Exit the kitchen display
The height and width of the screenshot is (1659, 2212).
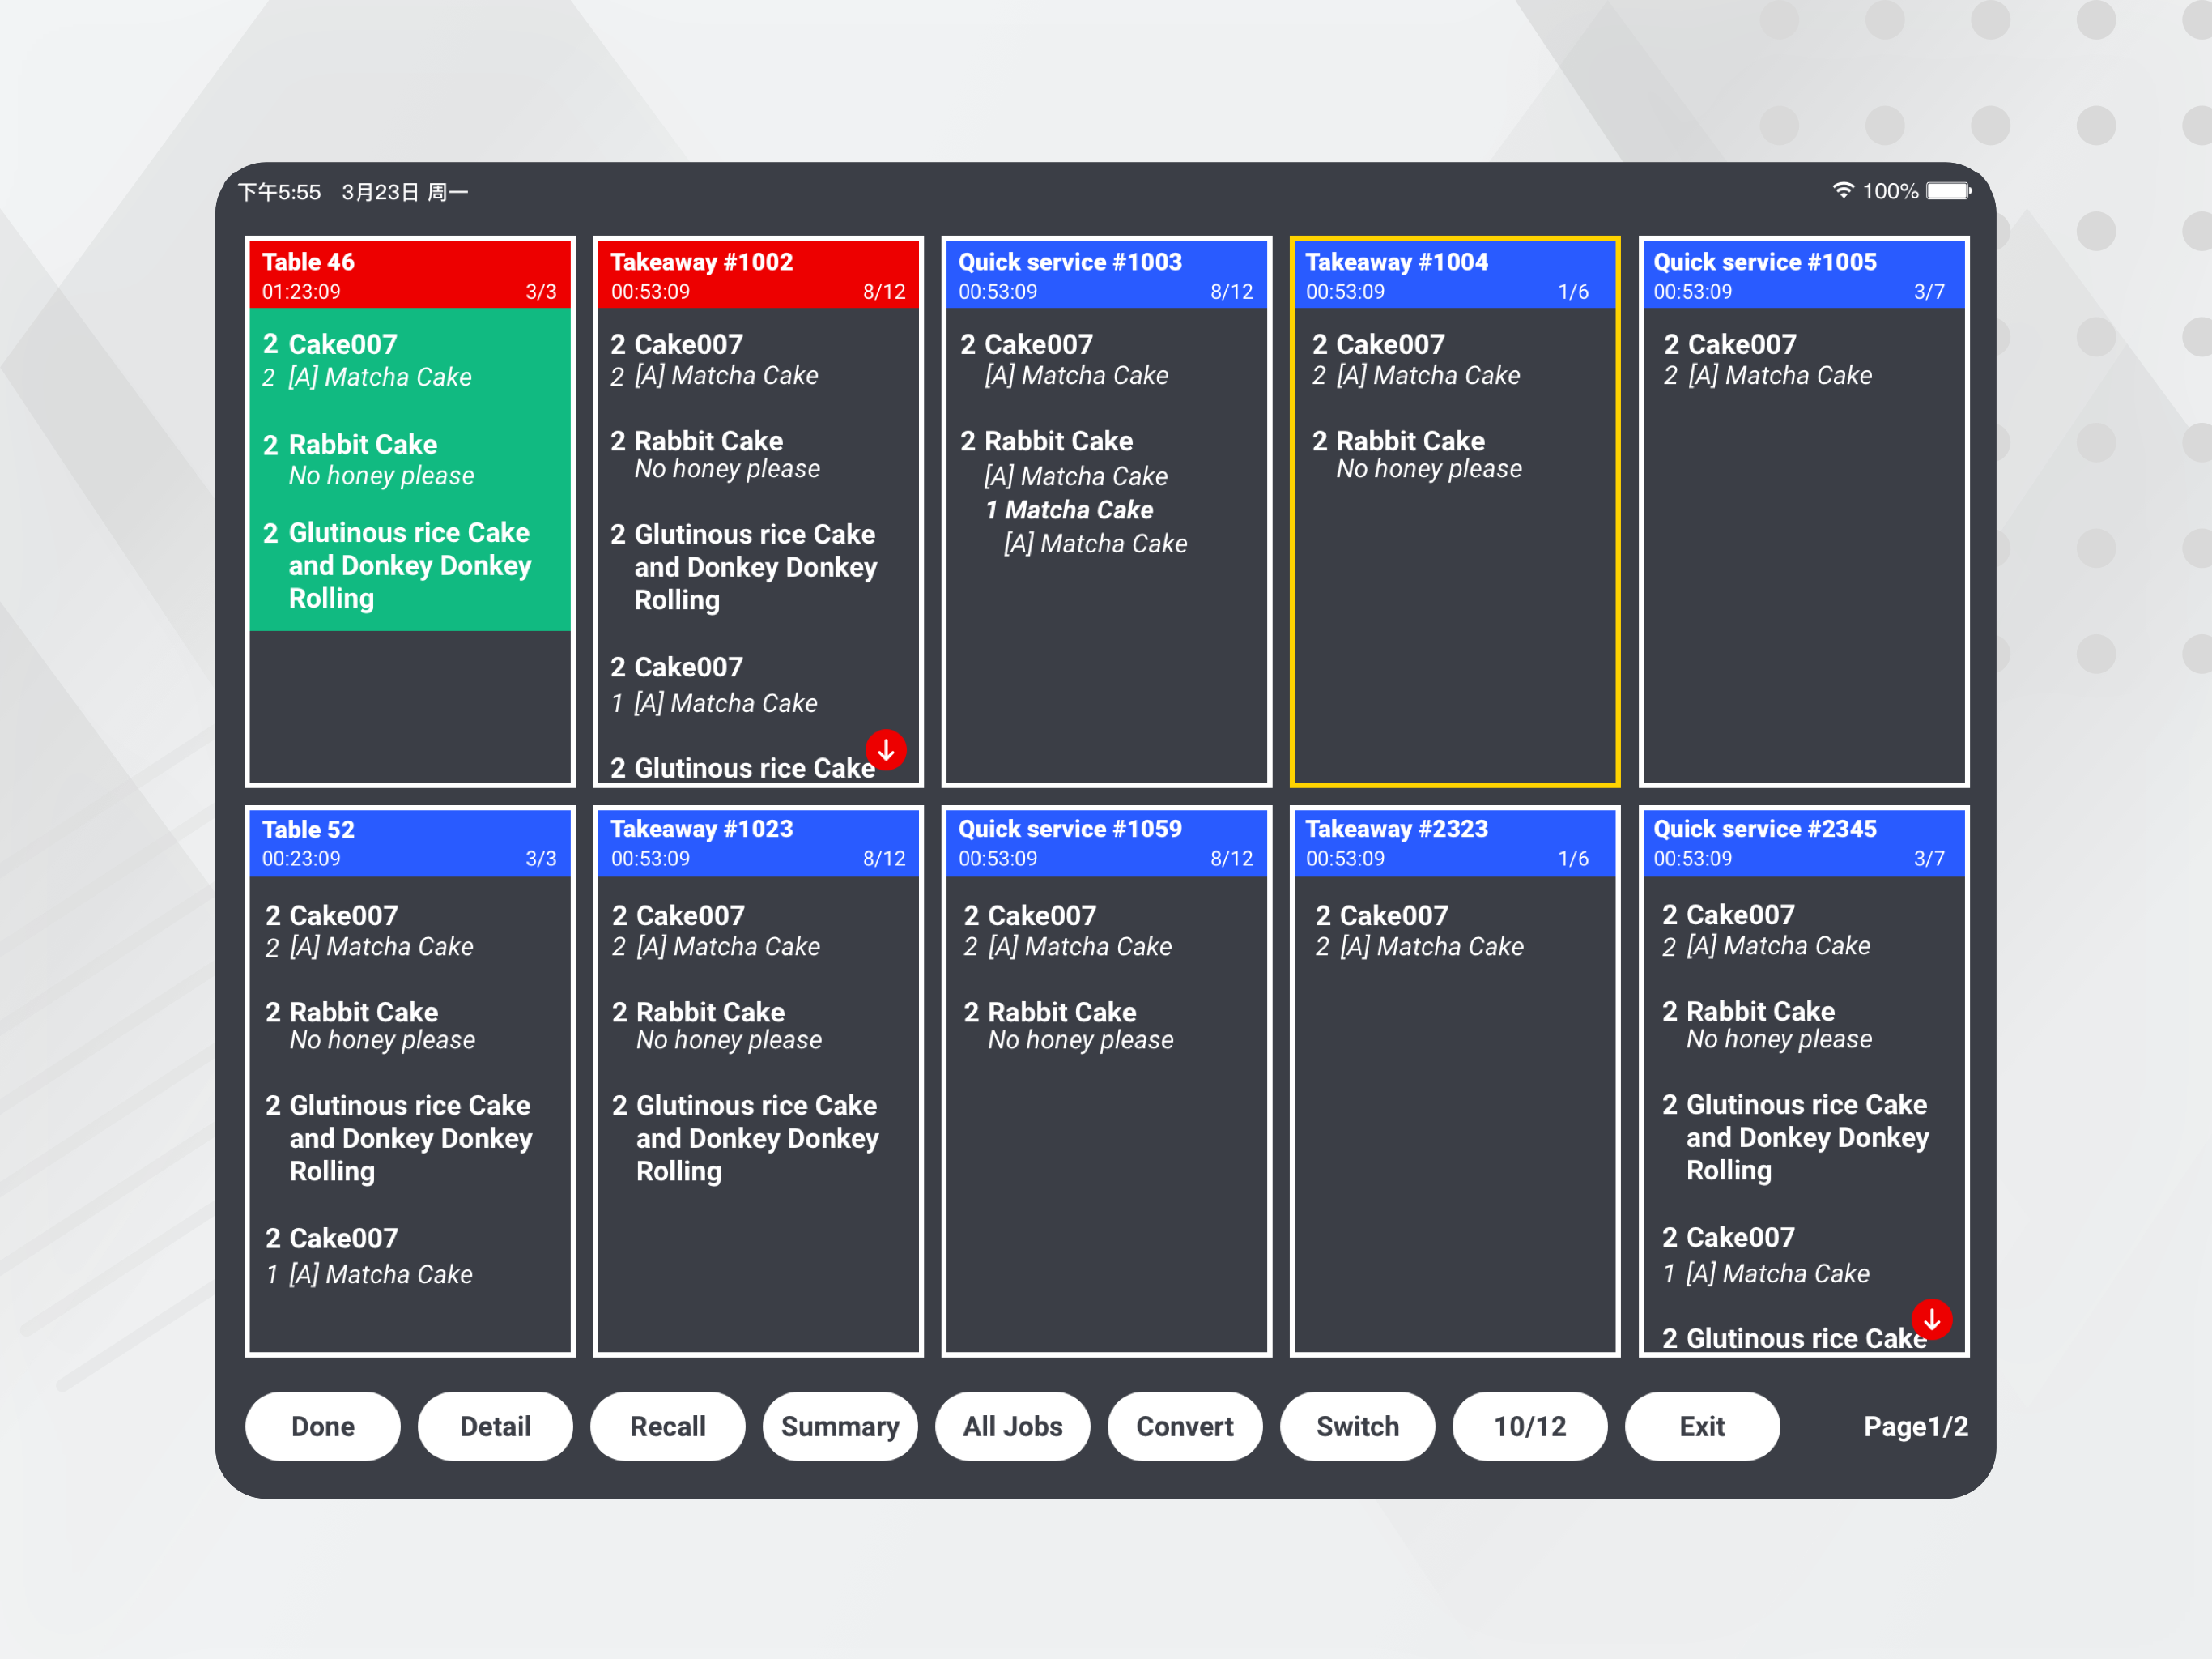coord(1702,1426)
